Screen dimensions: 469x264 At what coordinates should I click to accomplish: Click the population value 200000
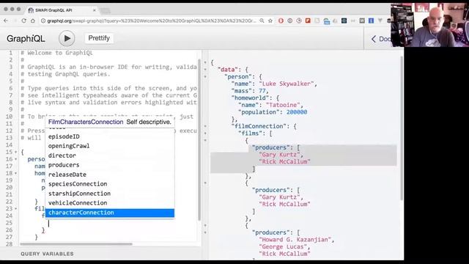click(297, 112)
